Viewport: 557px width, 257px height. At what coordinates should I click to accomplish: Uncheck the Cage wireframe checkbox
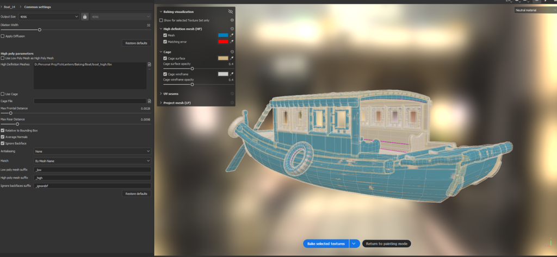point(165,74)
